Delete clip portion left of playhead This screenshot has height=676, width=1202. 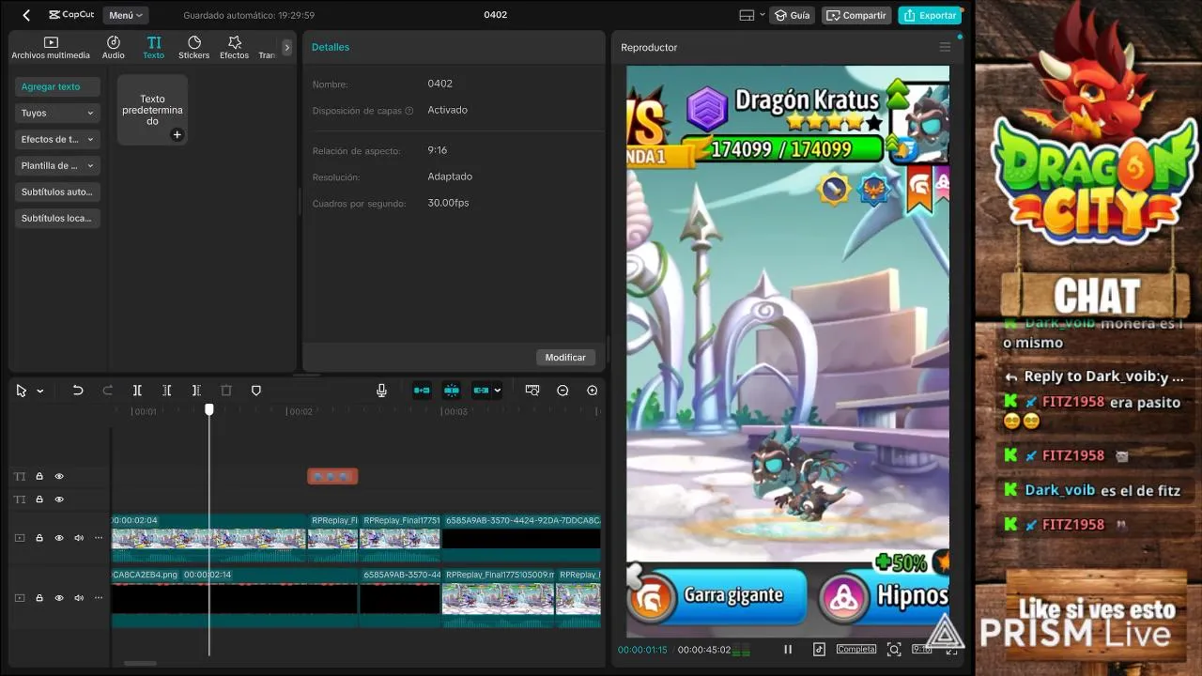pos(166,391)
